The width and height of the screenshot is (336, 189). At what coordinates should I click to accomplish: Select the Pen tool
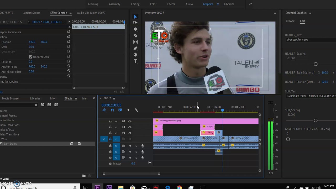[135, 48]
